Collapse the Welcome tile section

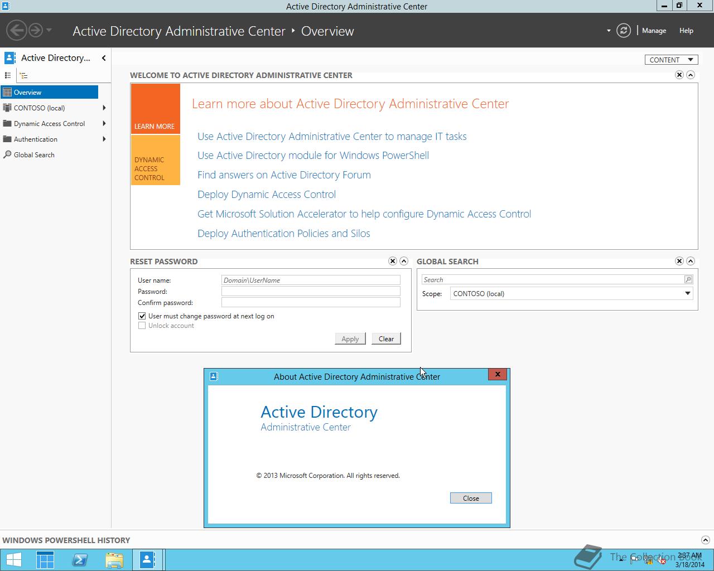point(691,75)
